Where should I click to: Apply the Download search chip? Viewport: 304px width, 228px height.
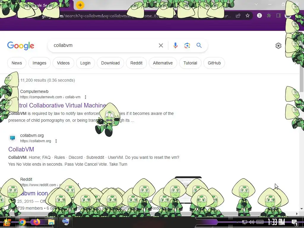coord(110,63)
